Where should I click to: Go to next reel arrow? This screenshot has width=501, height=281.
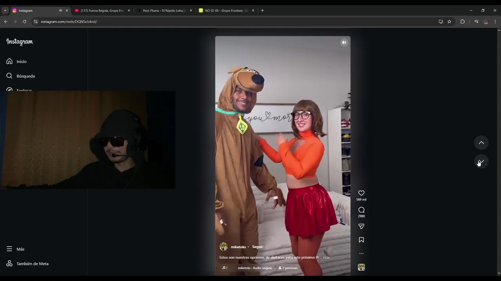(x=481, y=162)
